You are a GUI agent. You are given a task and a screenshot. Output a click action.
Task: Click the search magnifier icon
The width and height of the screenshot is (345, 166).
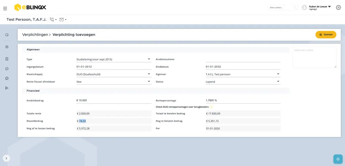coord(295,7)
